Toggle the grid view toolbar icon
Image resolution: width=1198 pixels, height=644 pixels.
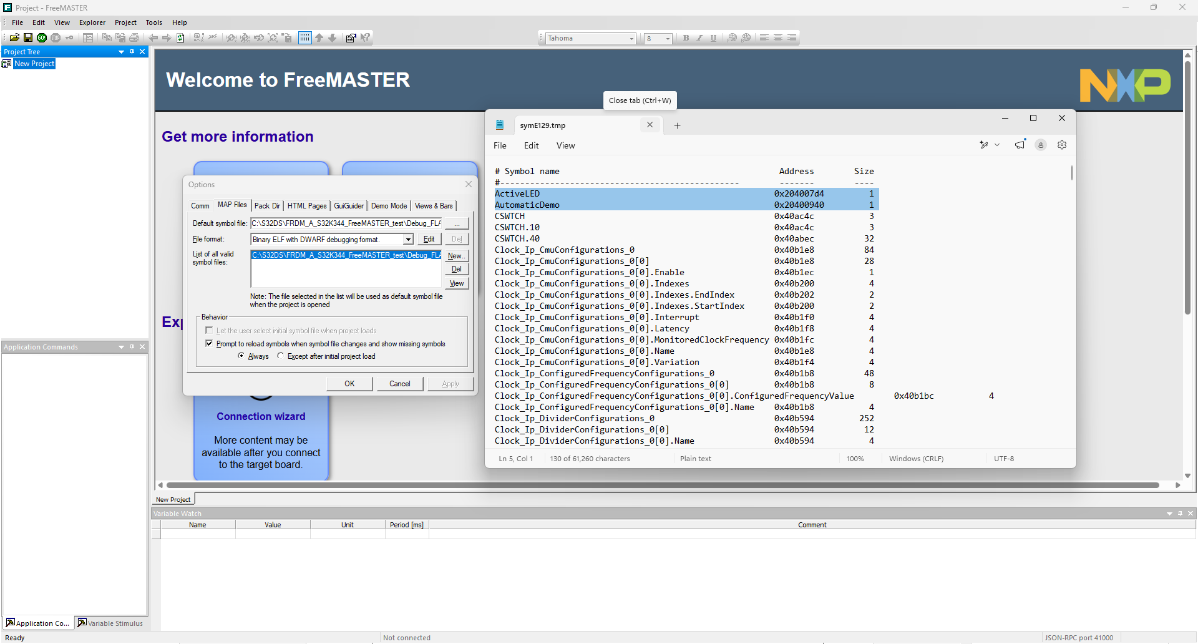click(x=304, y=38)
